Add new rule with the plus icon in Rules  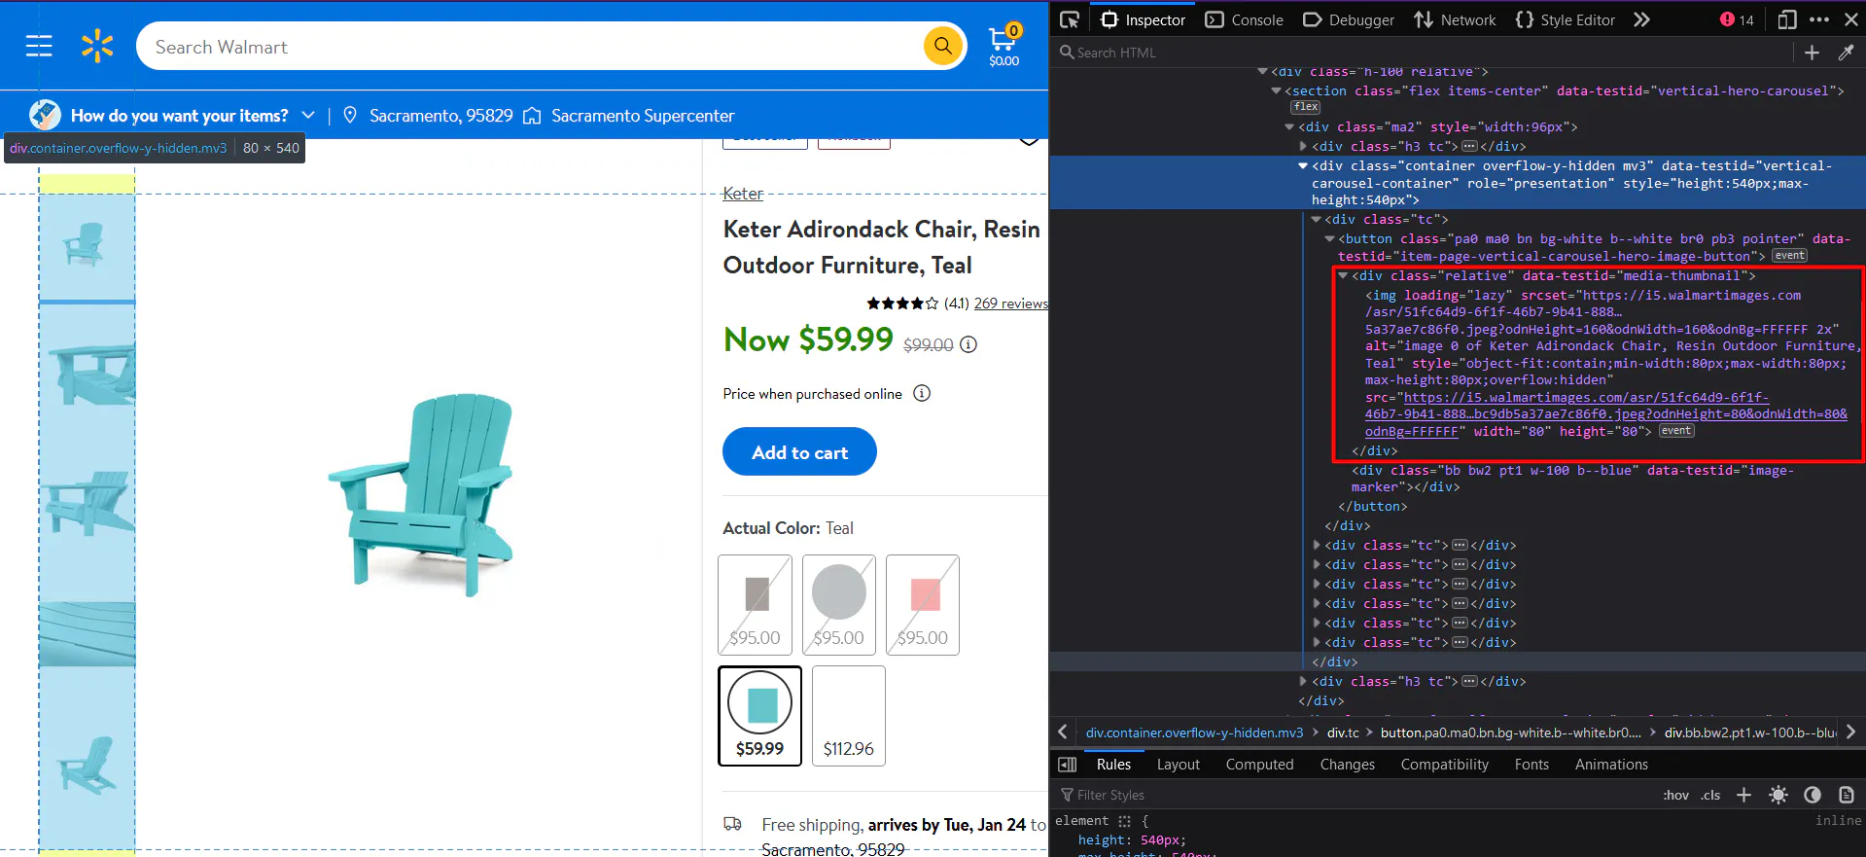click(x=1744, y=795)
